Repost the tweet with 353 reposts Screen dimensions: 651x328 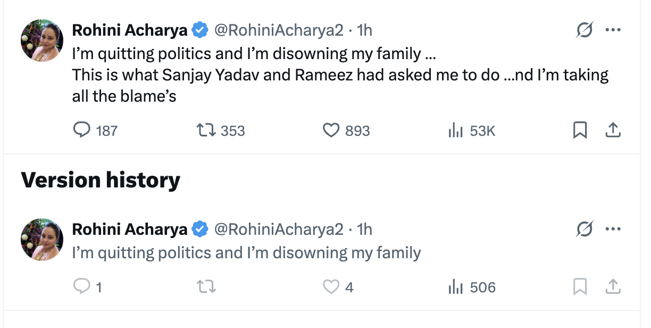pos(206,130)
